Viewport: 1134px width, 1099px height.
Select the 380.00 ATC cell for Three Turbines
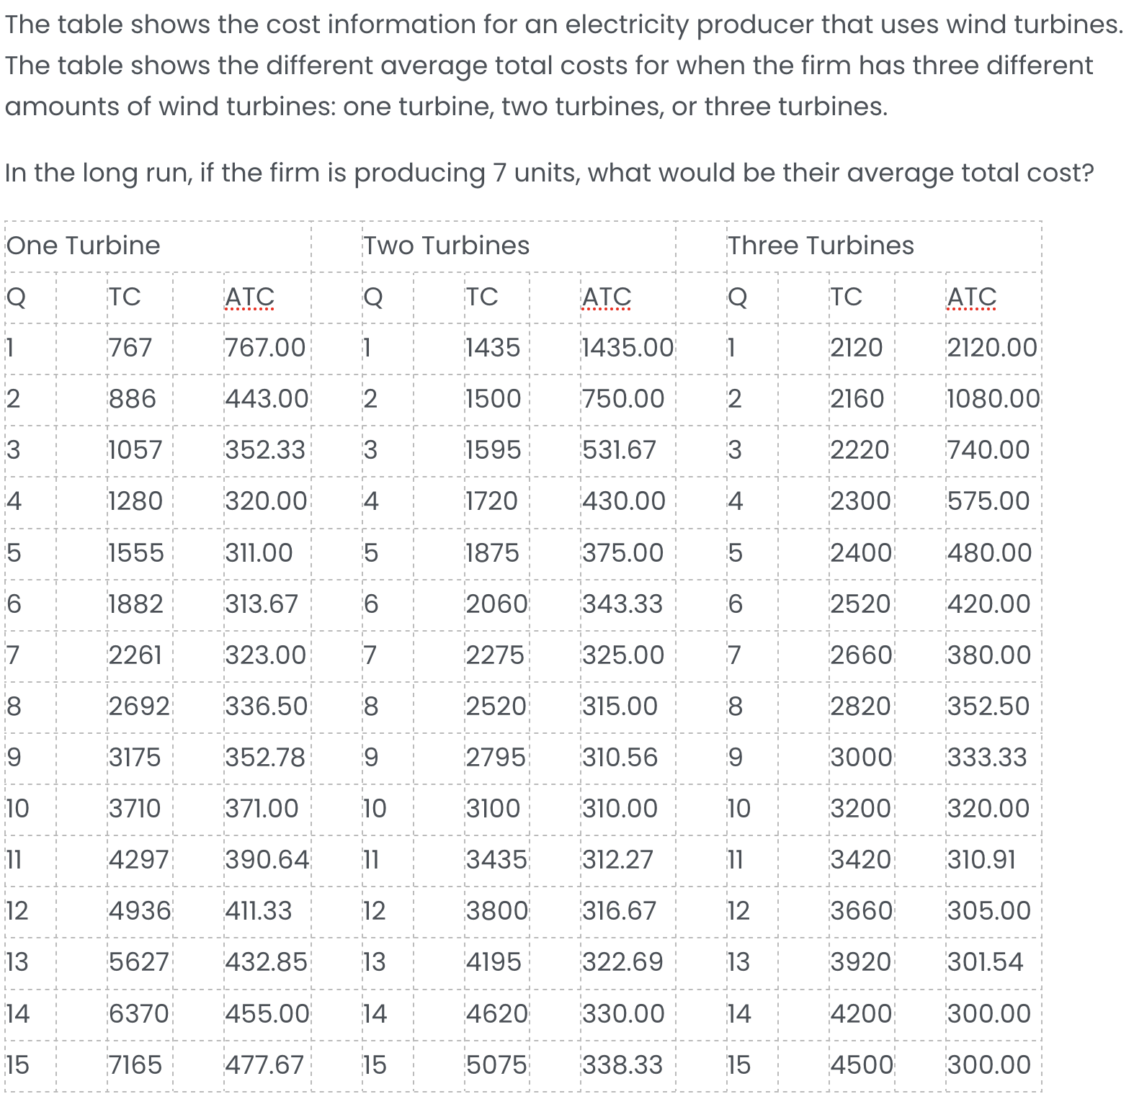point(988,655)
